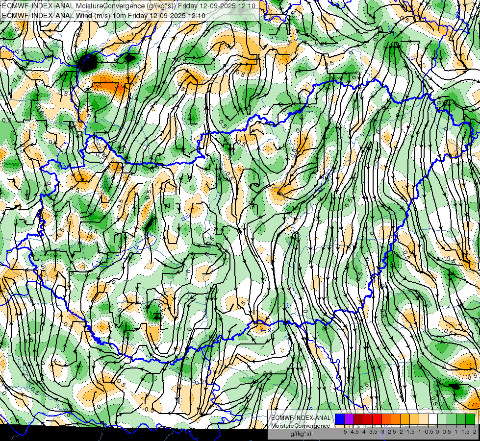The image size is (480, 441).
Task: Select the darkest green legend swatch
Action: pos(470,419)
